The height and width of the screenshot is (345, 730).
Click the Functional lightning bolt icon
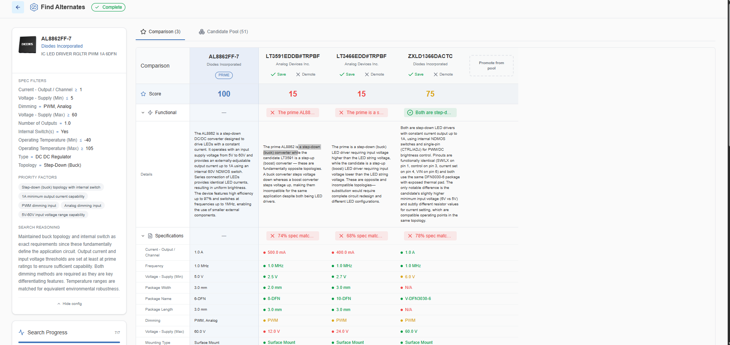coord(150,113)
